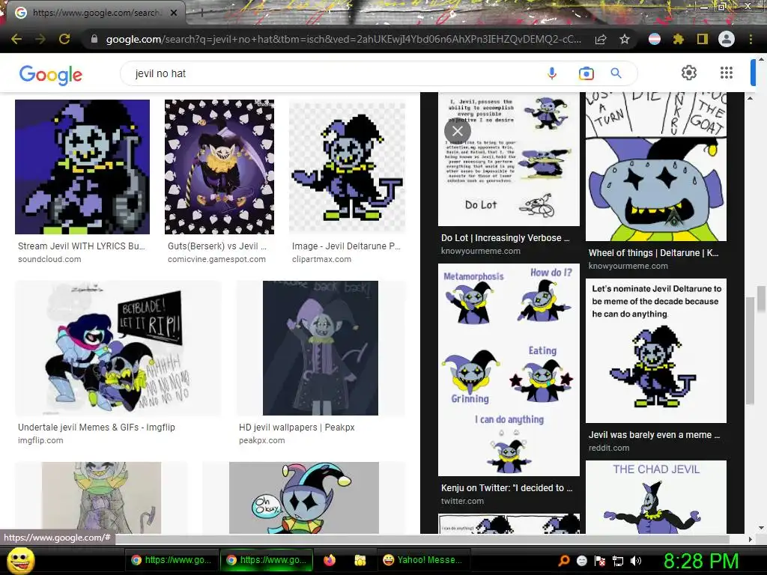Bookmark this page with the star icon

click(x=625, y=39)
